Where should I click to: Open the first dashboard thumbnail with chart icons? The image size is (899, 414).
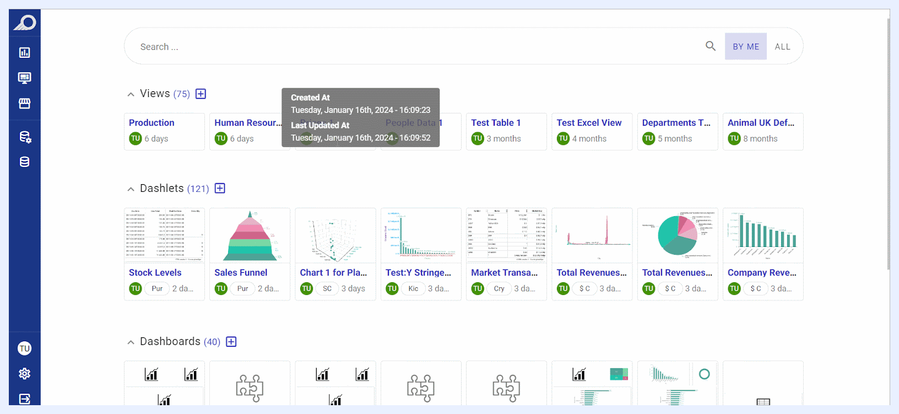pyautogui.click(x=164, y=383)
